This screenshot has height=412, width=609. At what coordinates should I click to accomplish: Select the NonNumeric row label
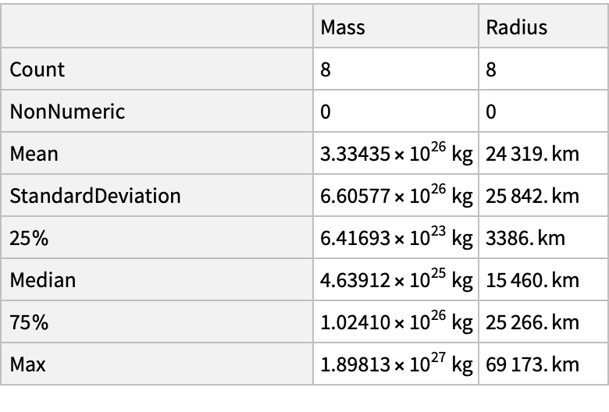click(x=67, y=112)
